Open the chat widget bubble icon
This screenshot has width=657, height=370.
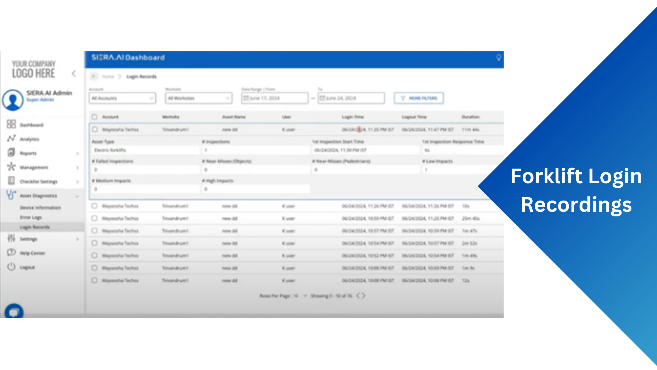pos(14,312)
